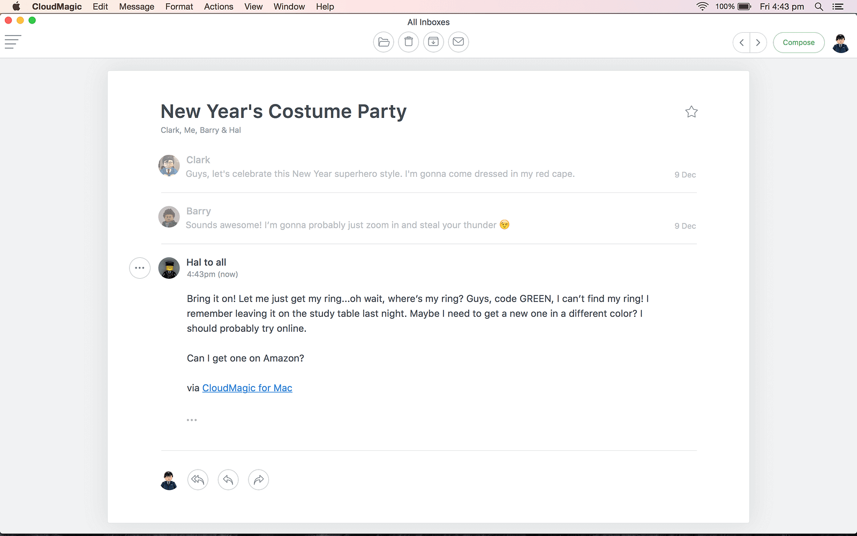
Task: Open the Message menu
Action: point(137,6)
